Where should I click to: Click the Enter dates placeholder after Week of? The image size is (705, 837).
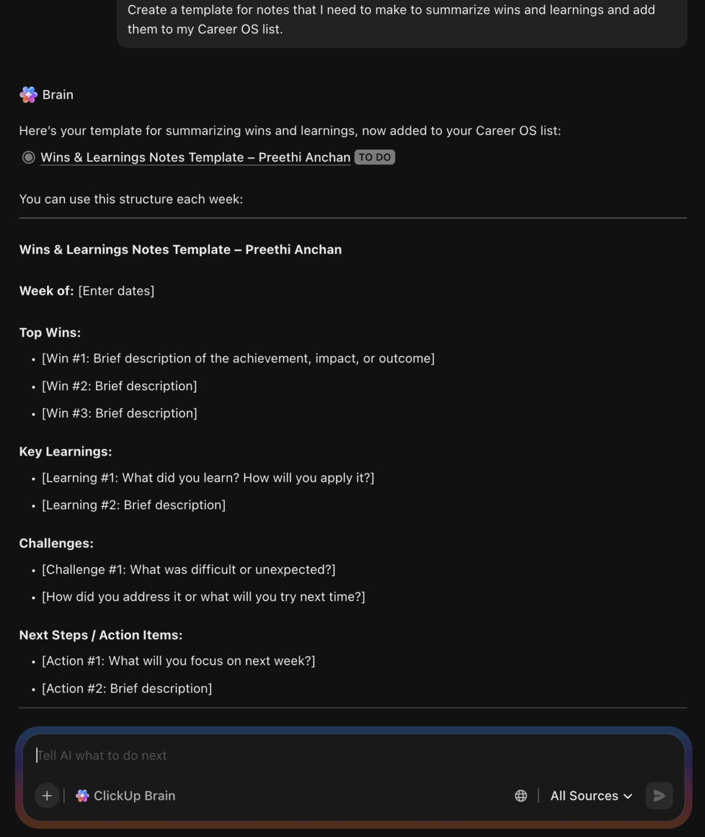pyautogui.click(x=116, y=291)
